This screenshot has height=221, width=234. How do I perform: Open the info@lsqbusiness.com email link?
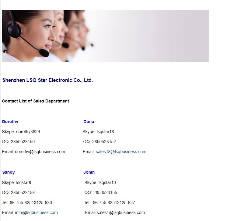point(36,213)
